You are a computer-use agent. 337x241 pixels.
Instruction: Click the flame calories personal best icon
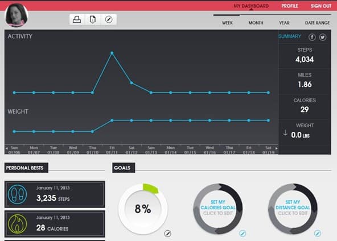click(x=18, y=224)
